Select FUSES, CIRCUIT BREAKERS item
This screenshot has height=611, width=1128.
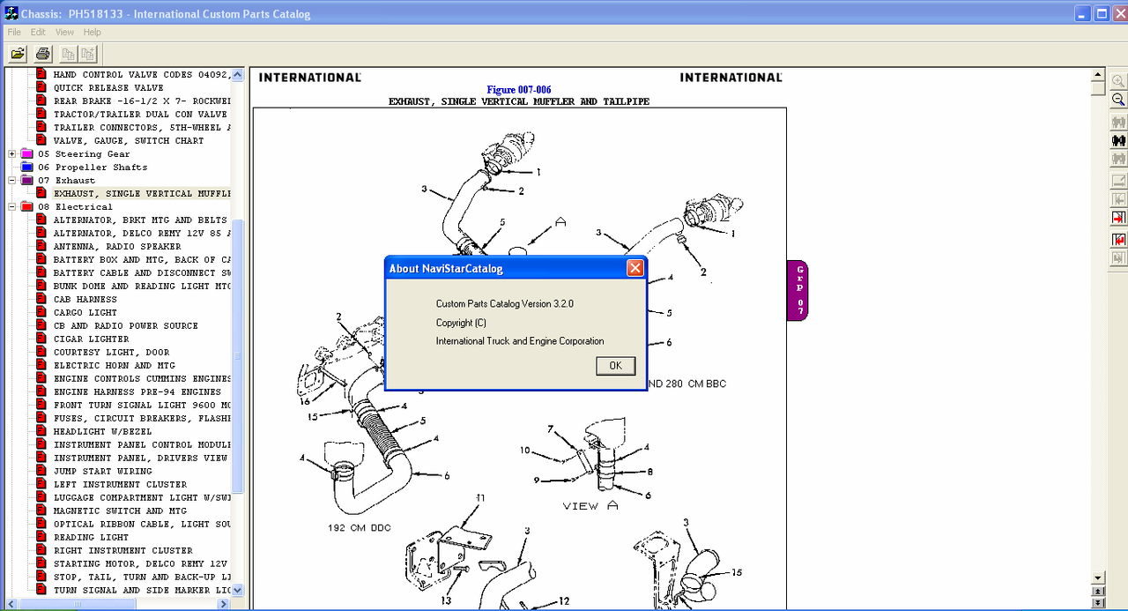point(141,418)
